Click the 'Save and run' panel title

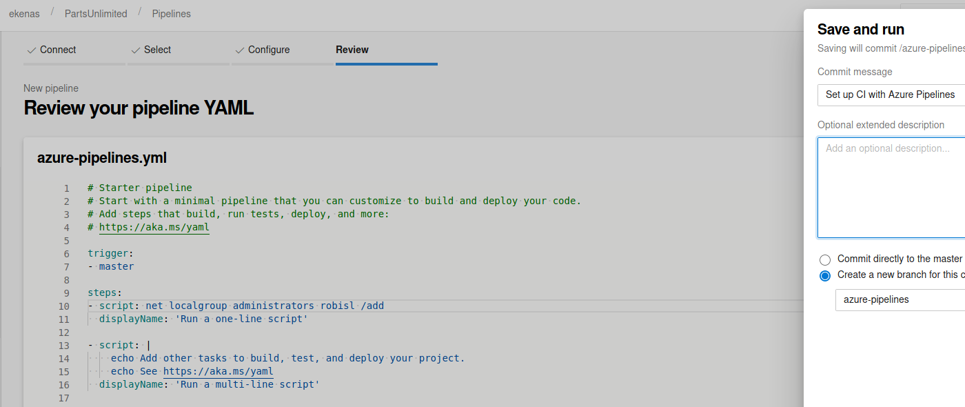pos(861,29)
